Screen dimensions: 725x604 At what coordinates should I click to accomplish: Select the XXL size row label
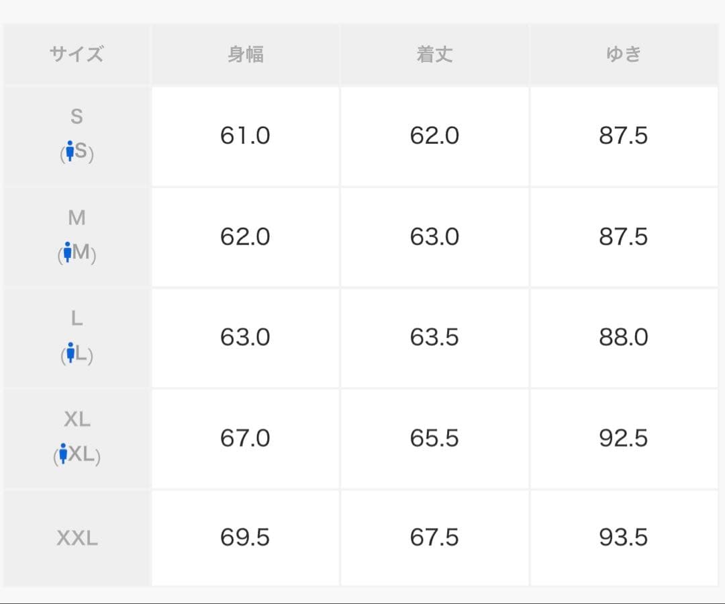coord(77,538)
